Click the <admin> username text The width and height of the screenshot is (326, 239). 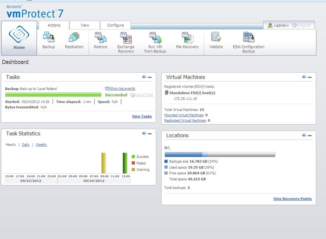281,26
